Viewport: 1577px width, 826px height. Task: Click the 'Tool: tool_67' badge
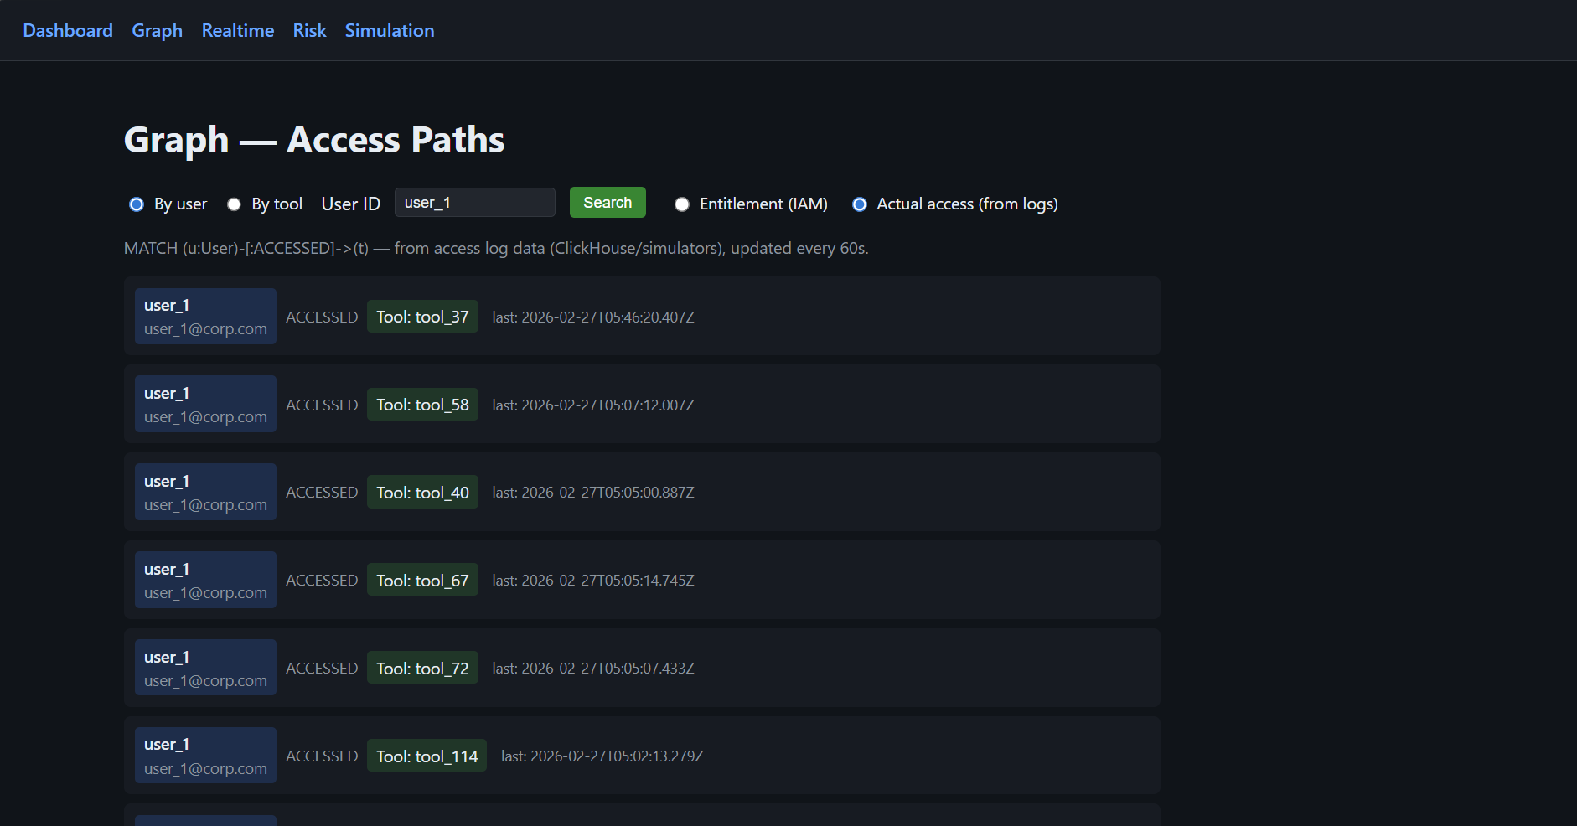(x=422, y=580)
